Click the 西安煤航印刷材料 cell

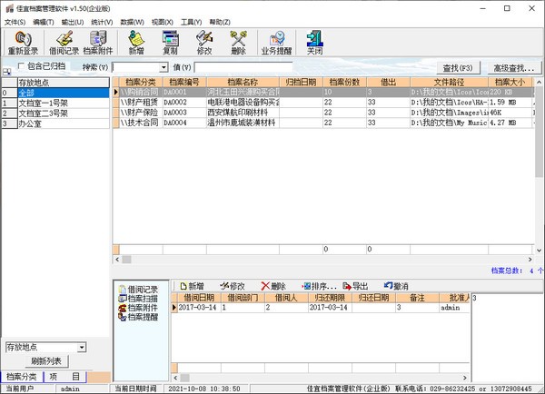click(243, 113)
